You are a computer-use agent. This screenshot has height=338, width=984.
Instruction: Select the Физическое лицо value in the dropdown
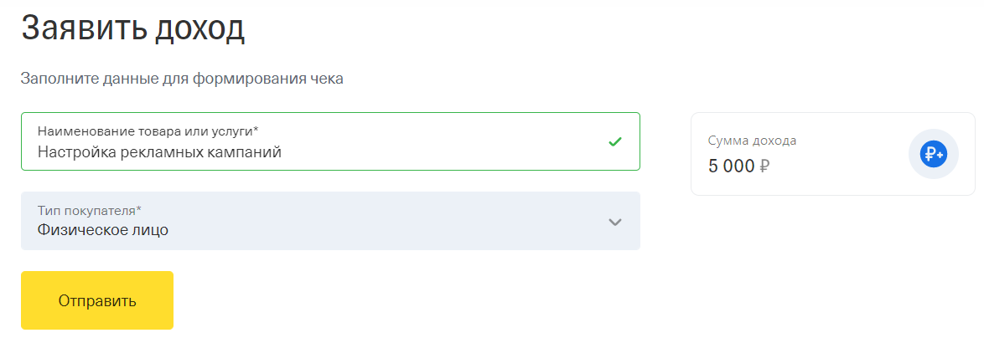click(102, 230)
